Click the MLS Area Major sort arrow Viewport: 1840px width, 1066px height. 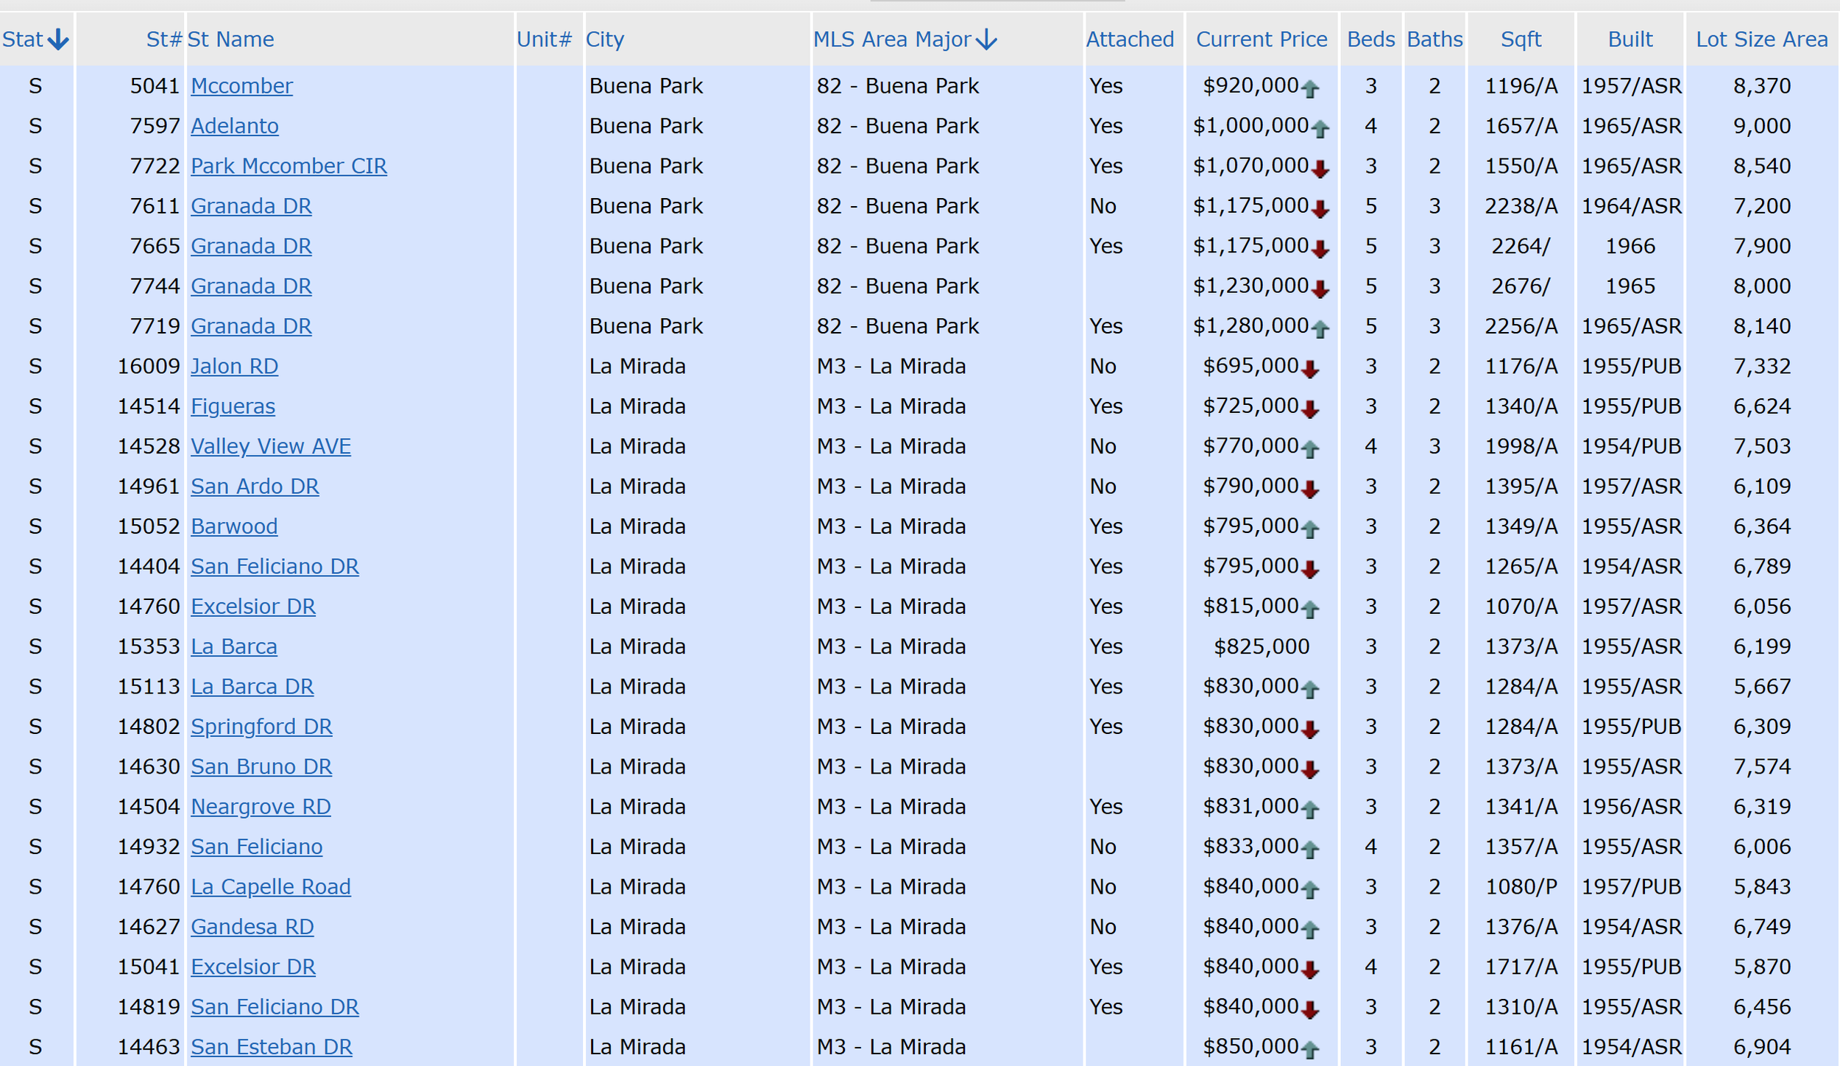(986, 40)
